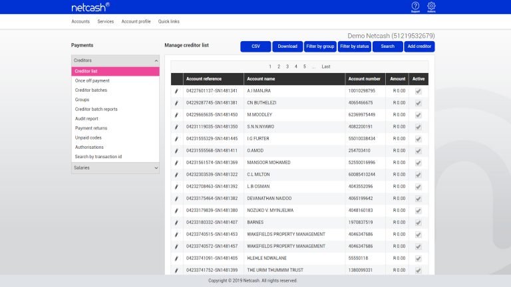Click the pagination ellipsis link
The height and width of the screenshot is (287, 511).
click(313, 67)
